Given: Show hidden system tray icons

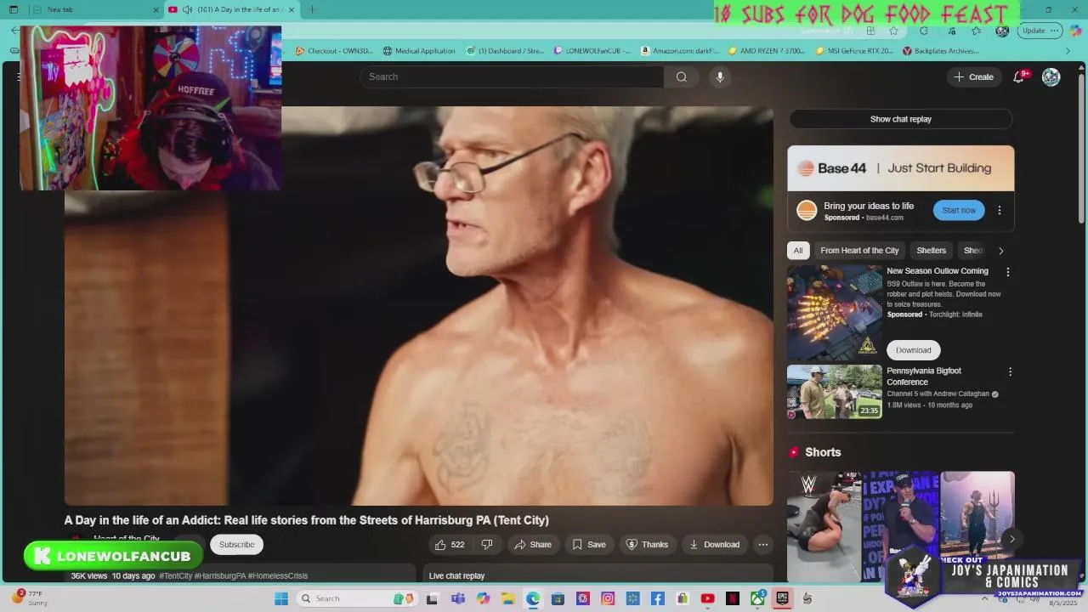Looking at the screenshot, I should point(984,598).
